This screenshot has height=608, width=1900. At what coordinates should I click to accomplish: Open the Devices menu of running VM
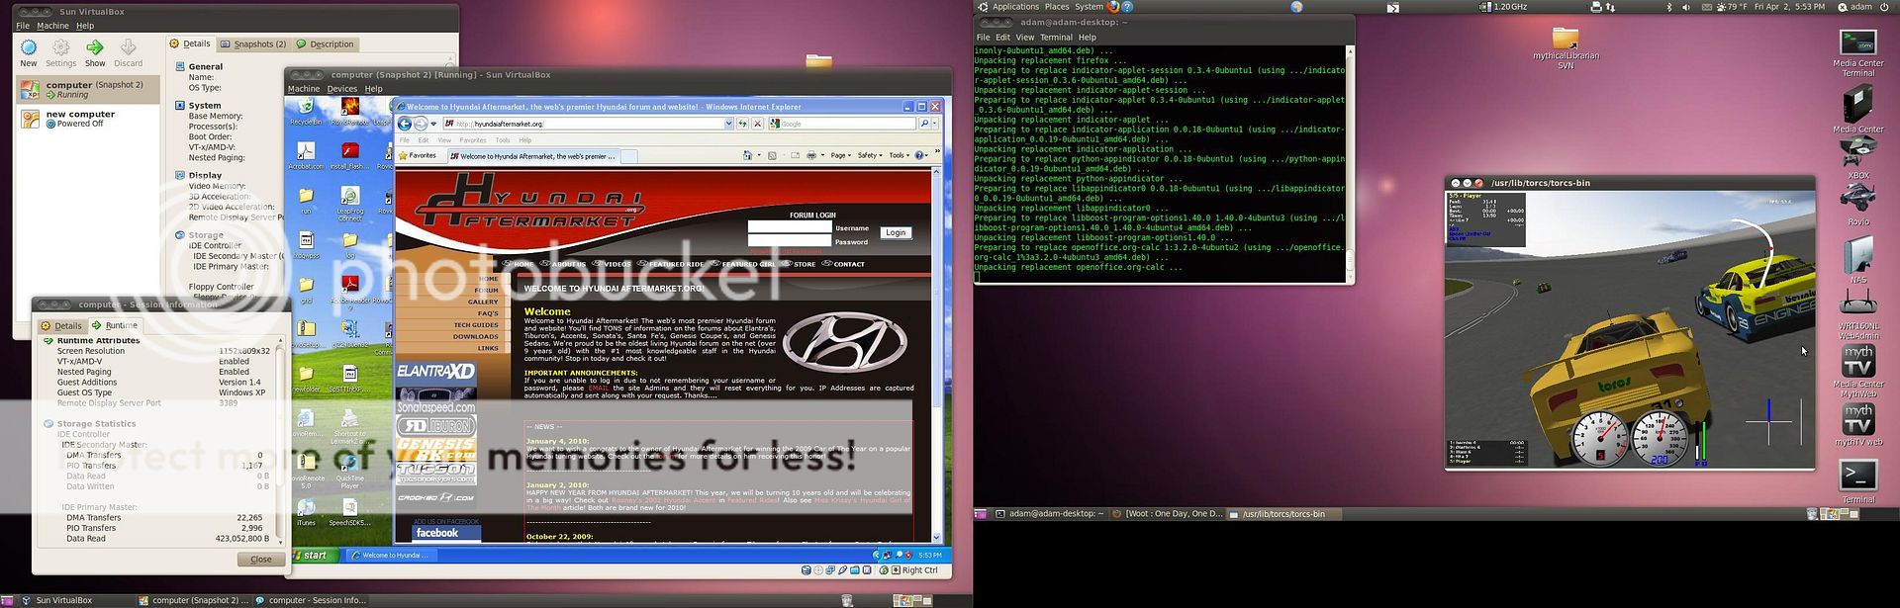pos(341,89)
